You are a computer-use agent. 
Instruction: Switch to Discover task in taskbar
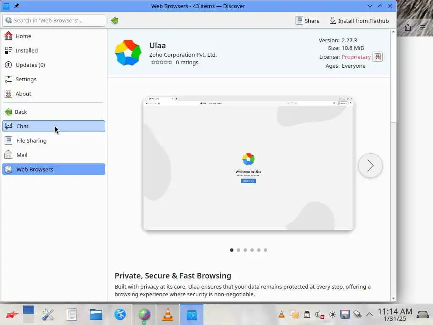192,314
